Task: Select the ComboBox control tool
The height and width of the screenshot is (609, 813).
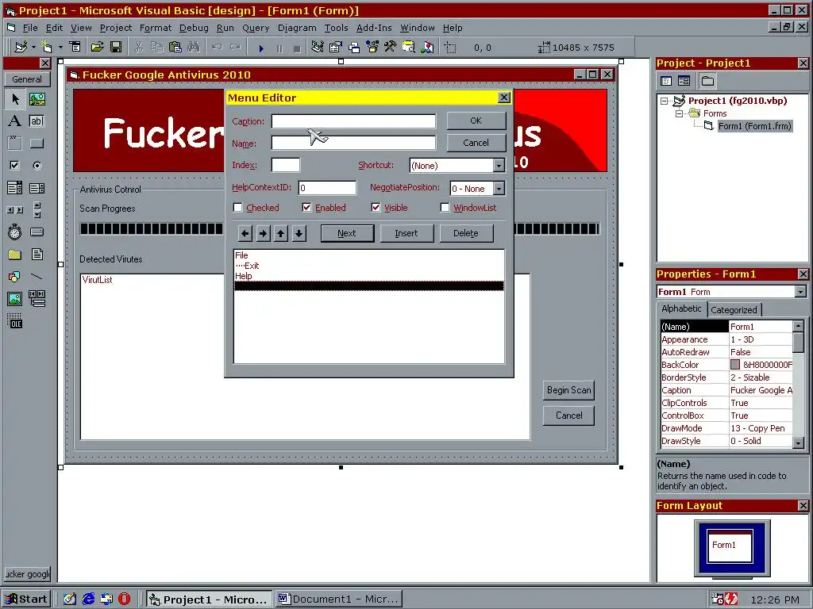Action: [14, 187]
